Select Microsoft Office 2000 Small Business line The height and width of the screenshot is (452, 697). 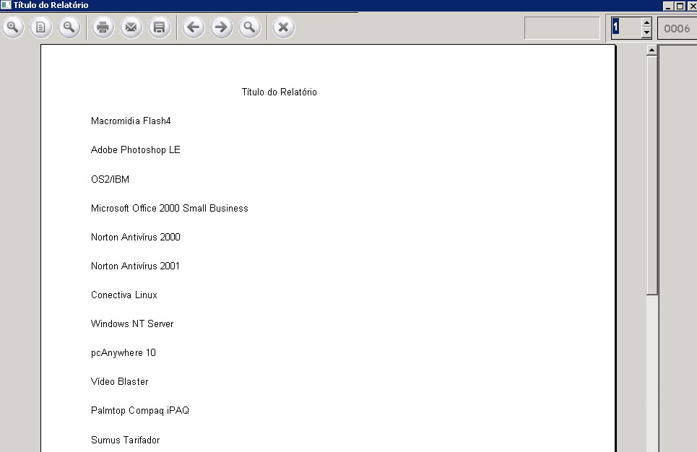(x=169, y=208)
